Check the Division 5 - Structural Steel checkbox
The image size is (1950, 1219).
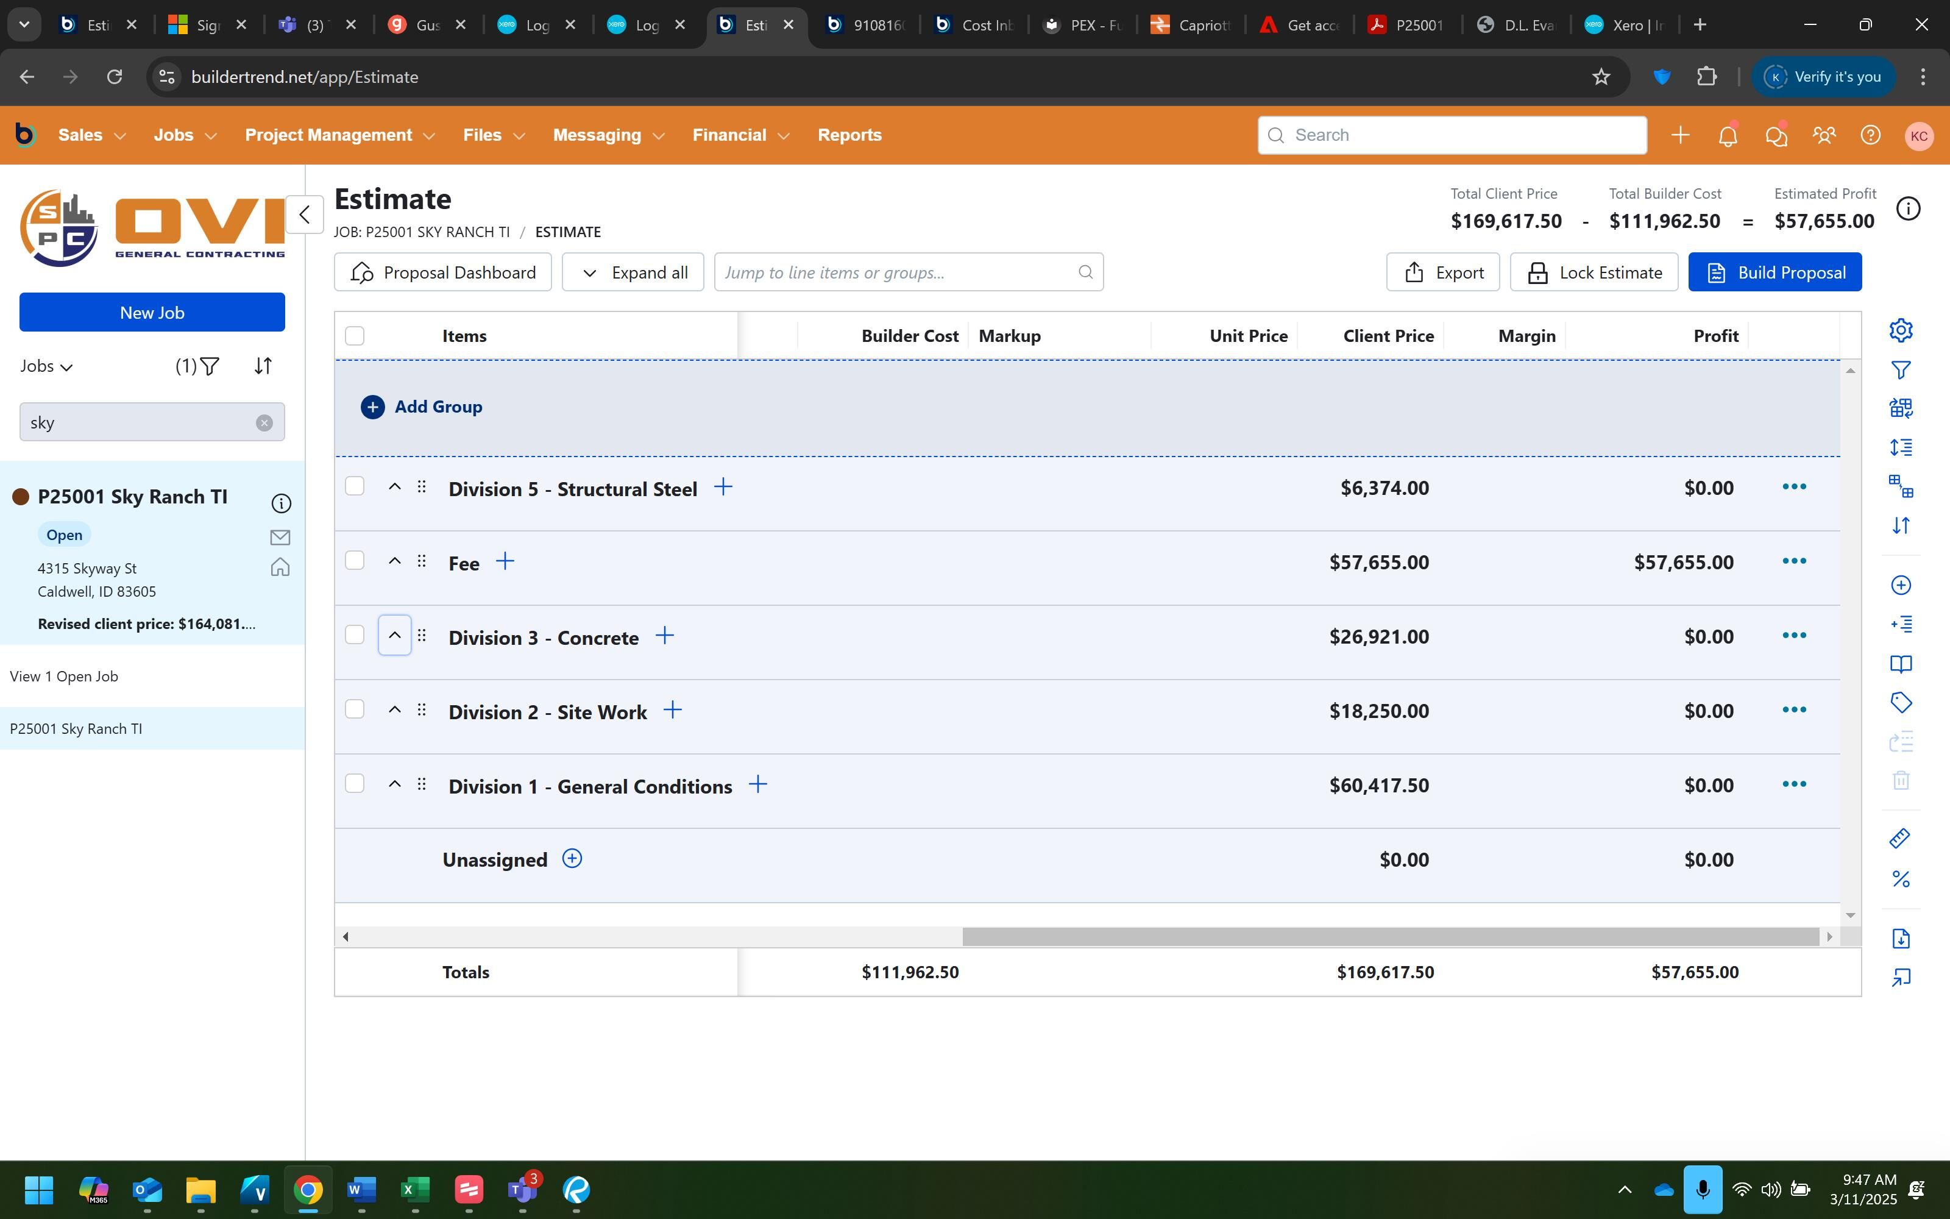355,486
